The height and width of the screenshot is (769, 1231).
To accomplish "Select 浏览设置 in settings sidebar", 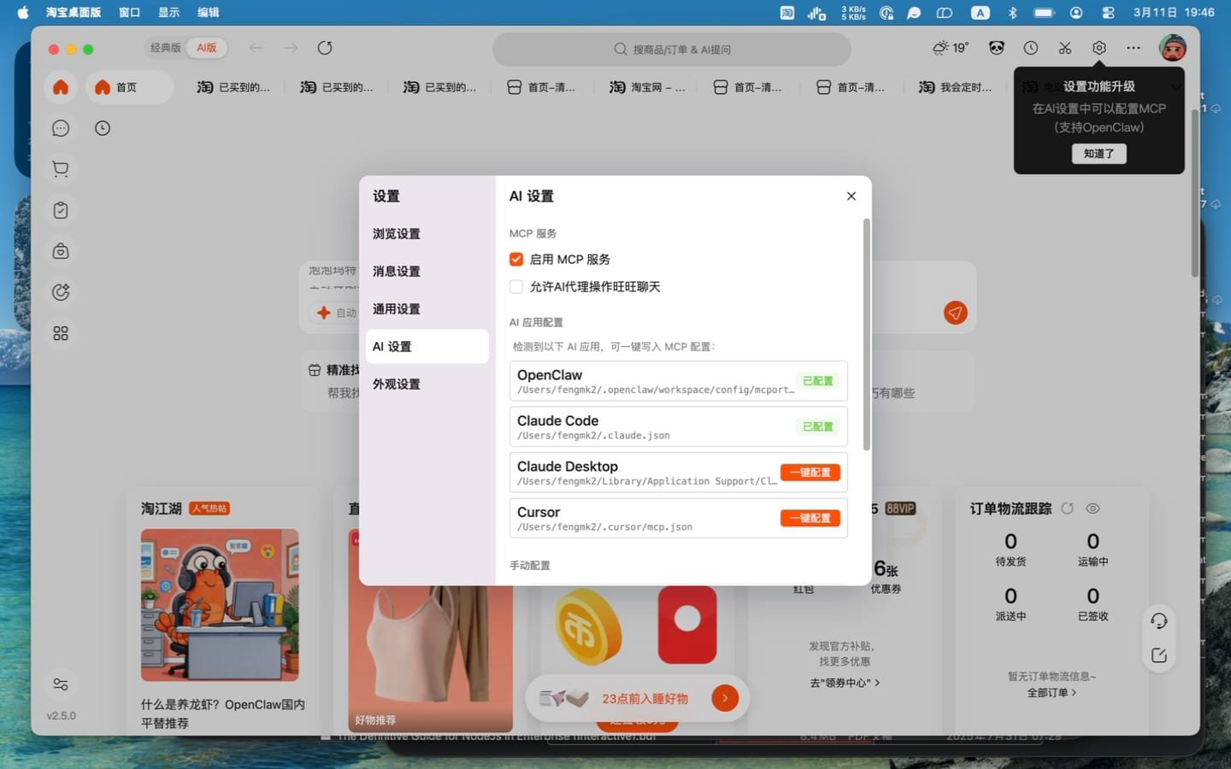I will pos(427,233).
